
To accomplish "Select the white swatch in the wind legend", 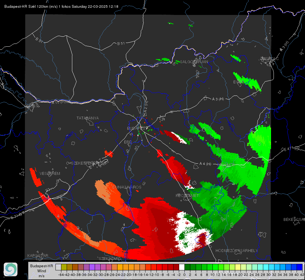I will [182, 267].
